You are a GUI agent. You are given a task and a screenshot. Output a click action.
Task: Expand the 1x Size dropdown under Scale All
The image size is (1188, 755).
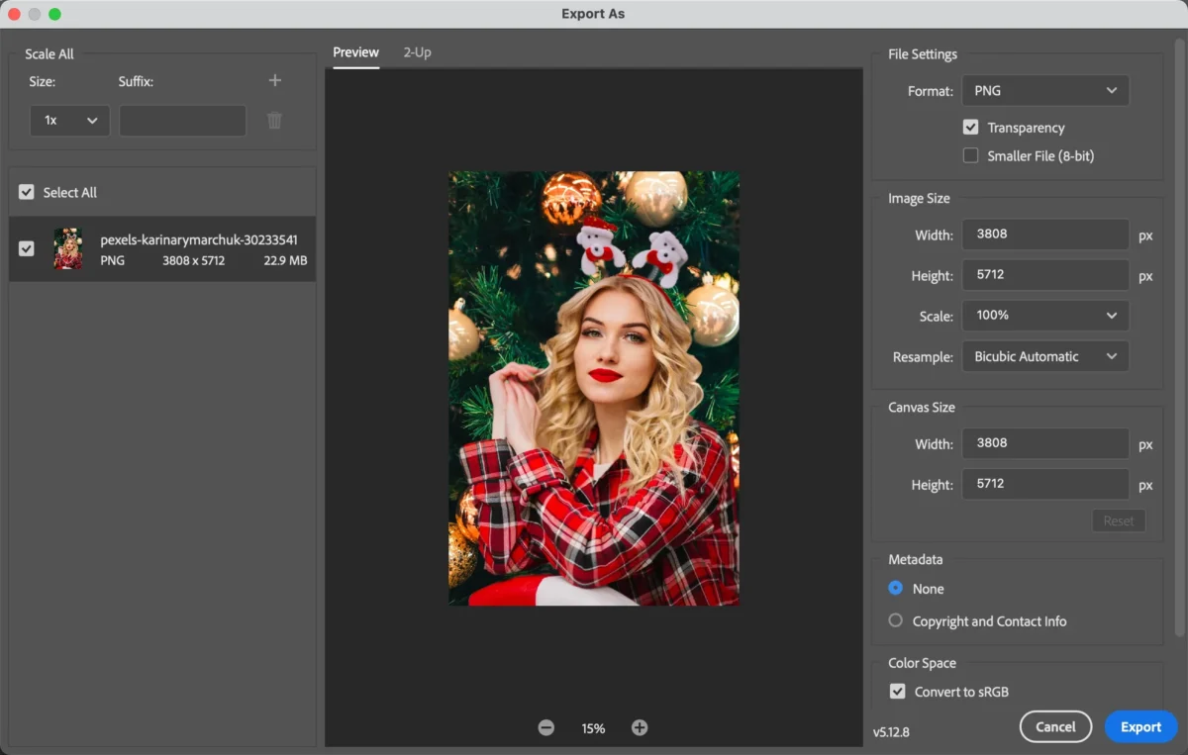click(69, 120)
